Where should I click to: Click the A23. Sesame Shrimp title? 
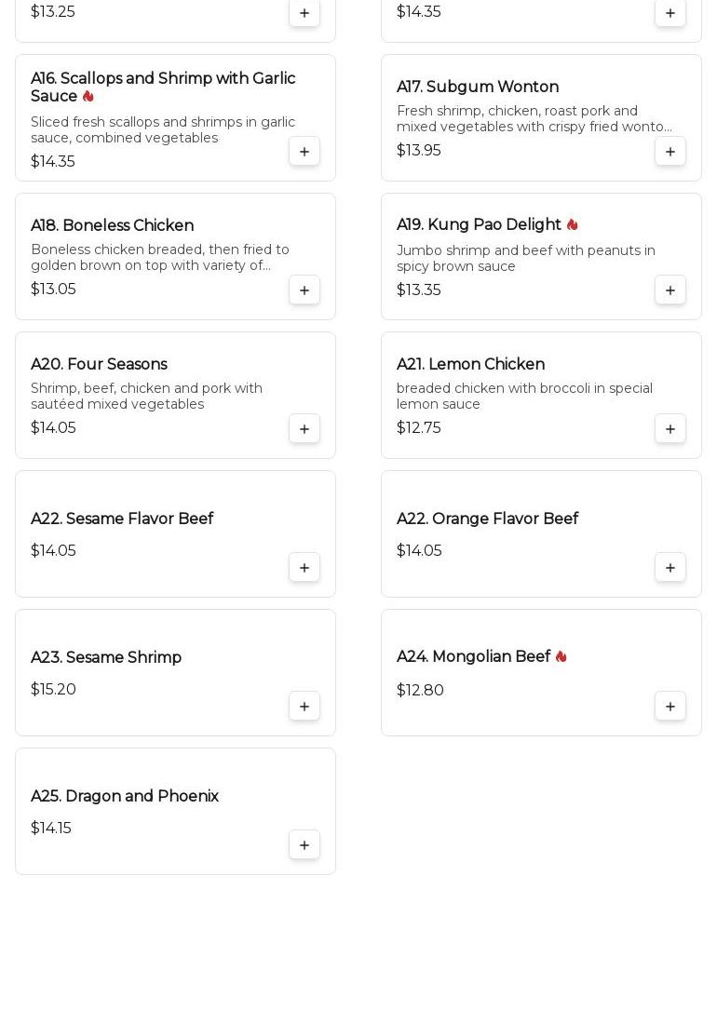(106, 658)
